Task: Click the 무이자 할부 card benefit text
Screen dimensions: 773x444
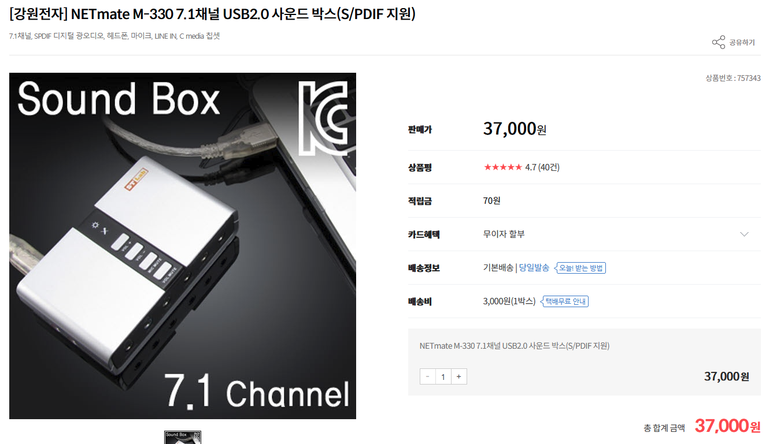Action: [504, 234]
